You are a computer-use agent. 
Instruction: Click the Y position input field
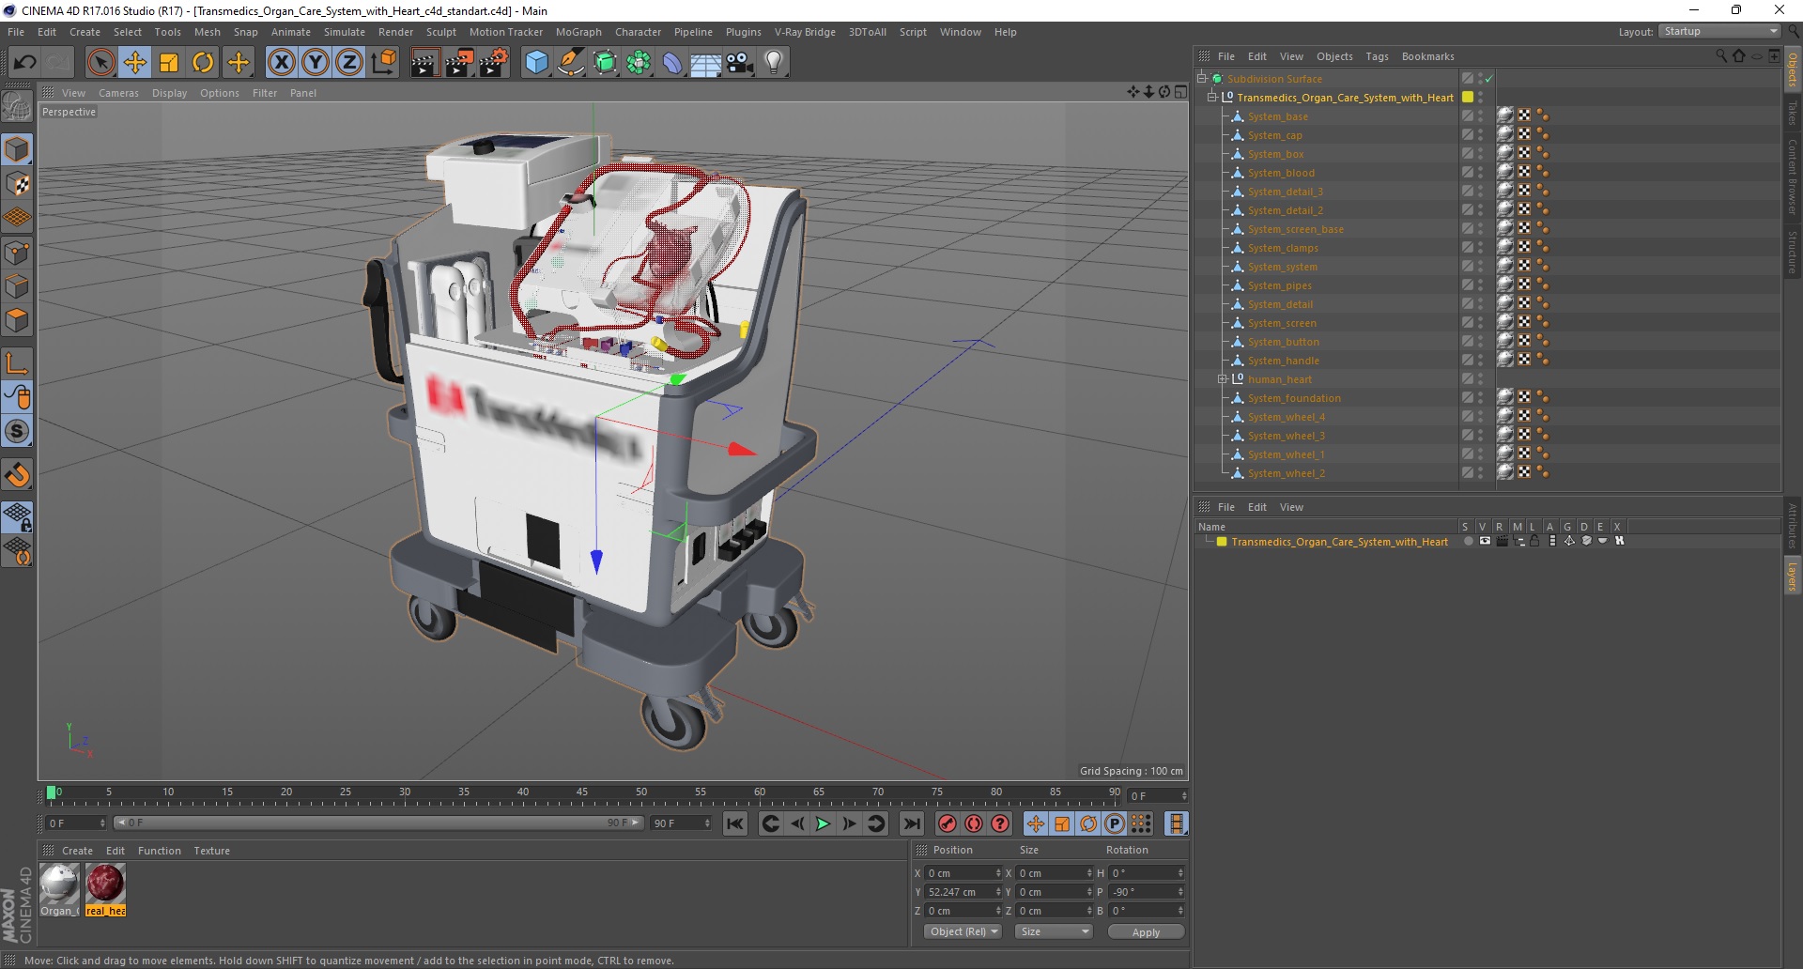click(958, 892)
